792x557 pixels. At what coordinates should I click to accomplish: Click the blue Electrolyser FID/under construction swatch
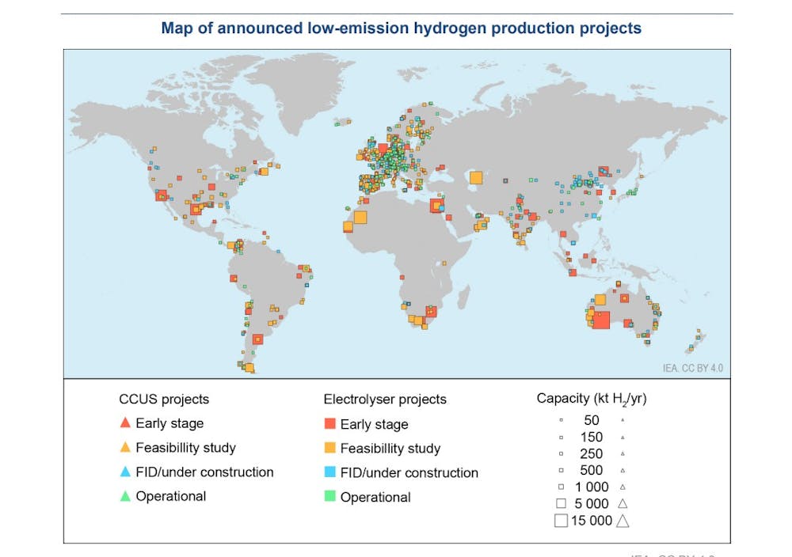coord(329,472)
